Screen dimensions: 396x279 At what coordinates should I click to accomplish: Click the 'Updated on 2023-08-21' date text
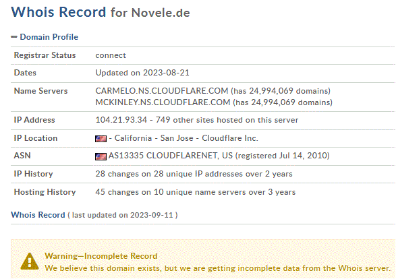(142, 73)
